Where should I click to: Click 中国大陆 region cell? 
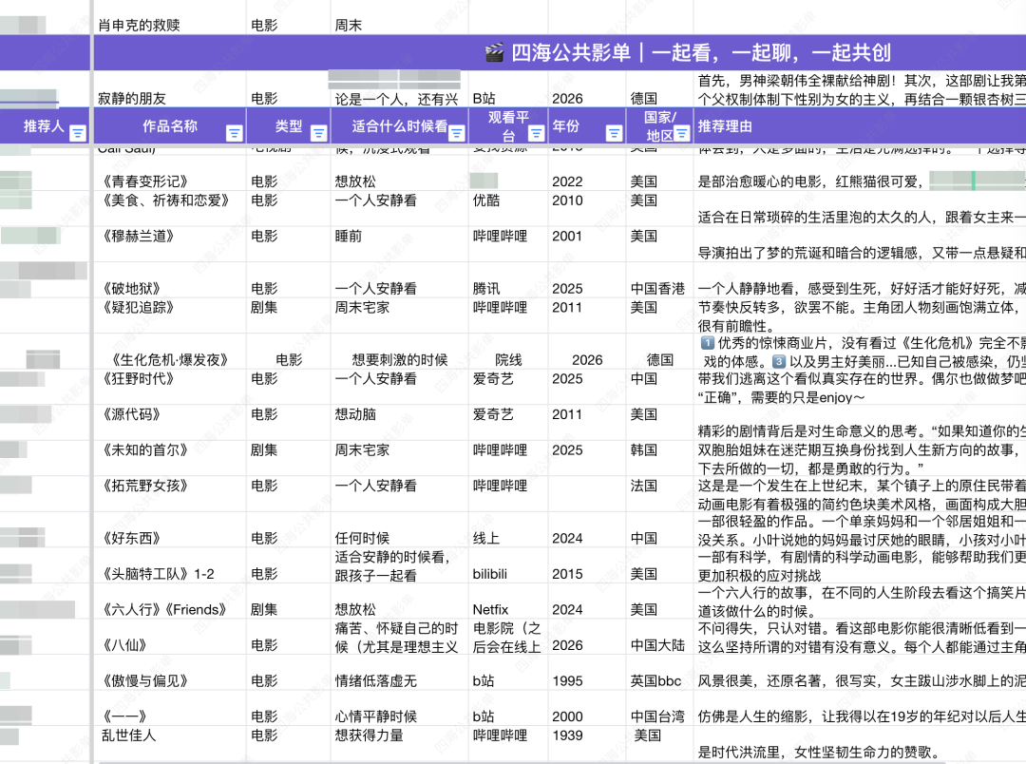click(x=658, y=637)
